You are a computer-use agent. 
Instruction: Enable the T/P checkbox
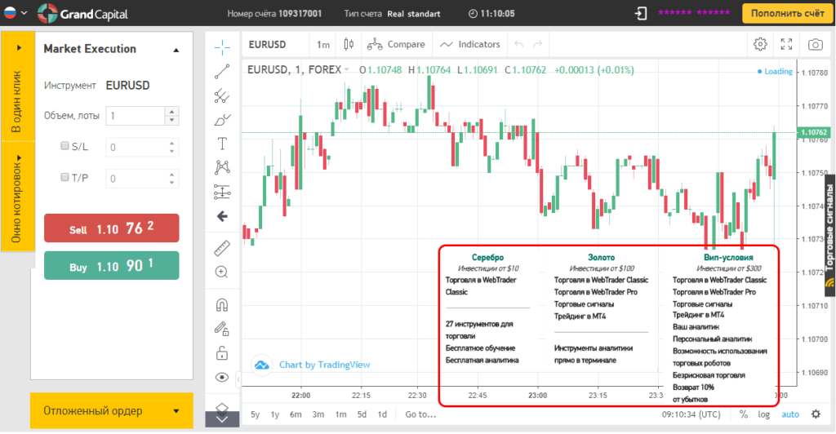65,177
